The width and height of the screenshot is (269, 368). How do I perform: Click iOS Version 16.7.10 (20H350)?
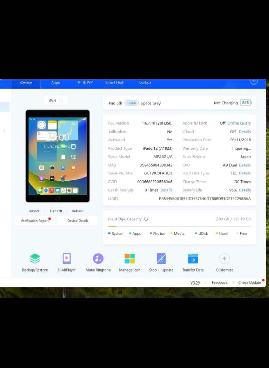coord(157,123)
